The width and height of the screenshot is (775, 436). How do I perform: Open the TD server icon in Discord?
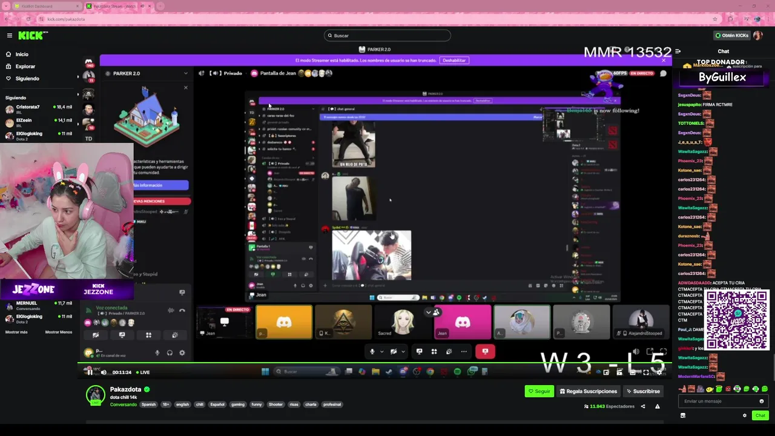pos(88,139)
